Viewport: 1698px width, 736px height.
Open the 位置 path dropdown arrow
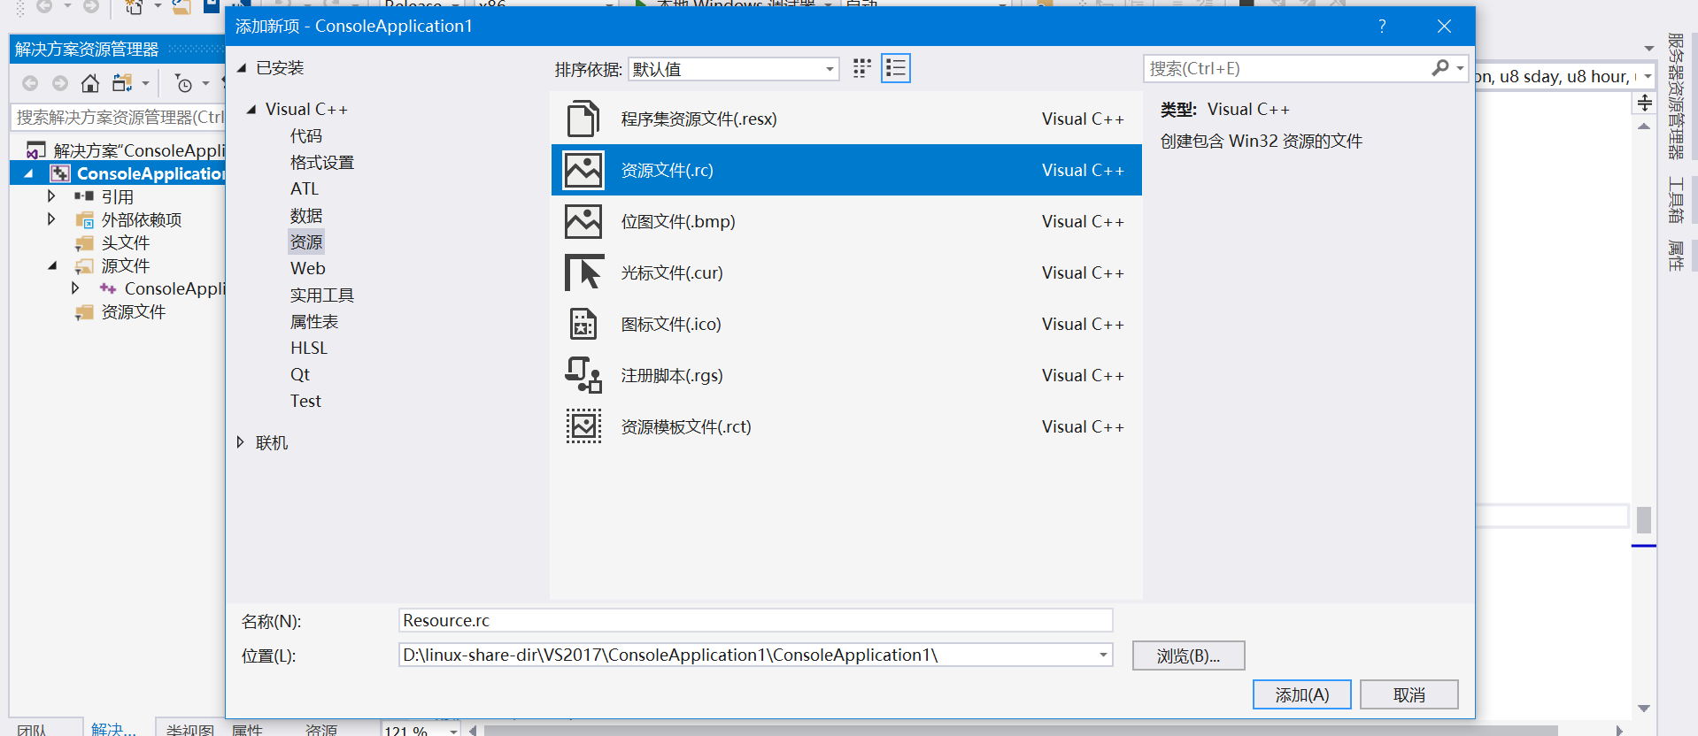1103,655
